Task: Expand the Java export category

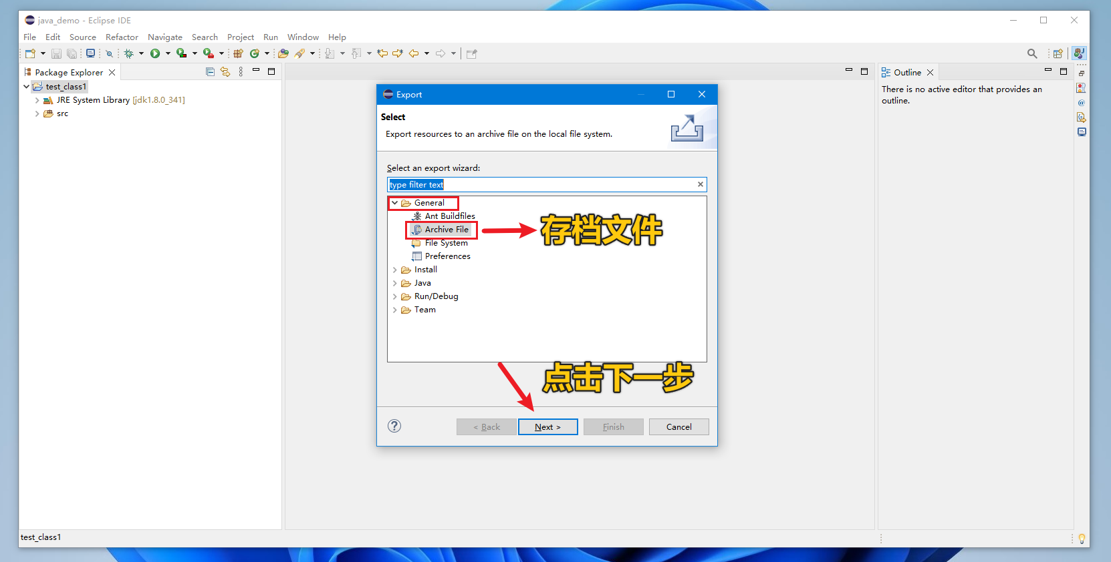Action: (x=395, y=283)
